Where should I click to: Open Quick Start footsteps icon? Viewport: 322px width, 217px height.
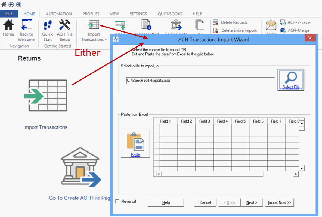48,26
